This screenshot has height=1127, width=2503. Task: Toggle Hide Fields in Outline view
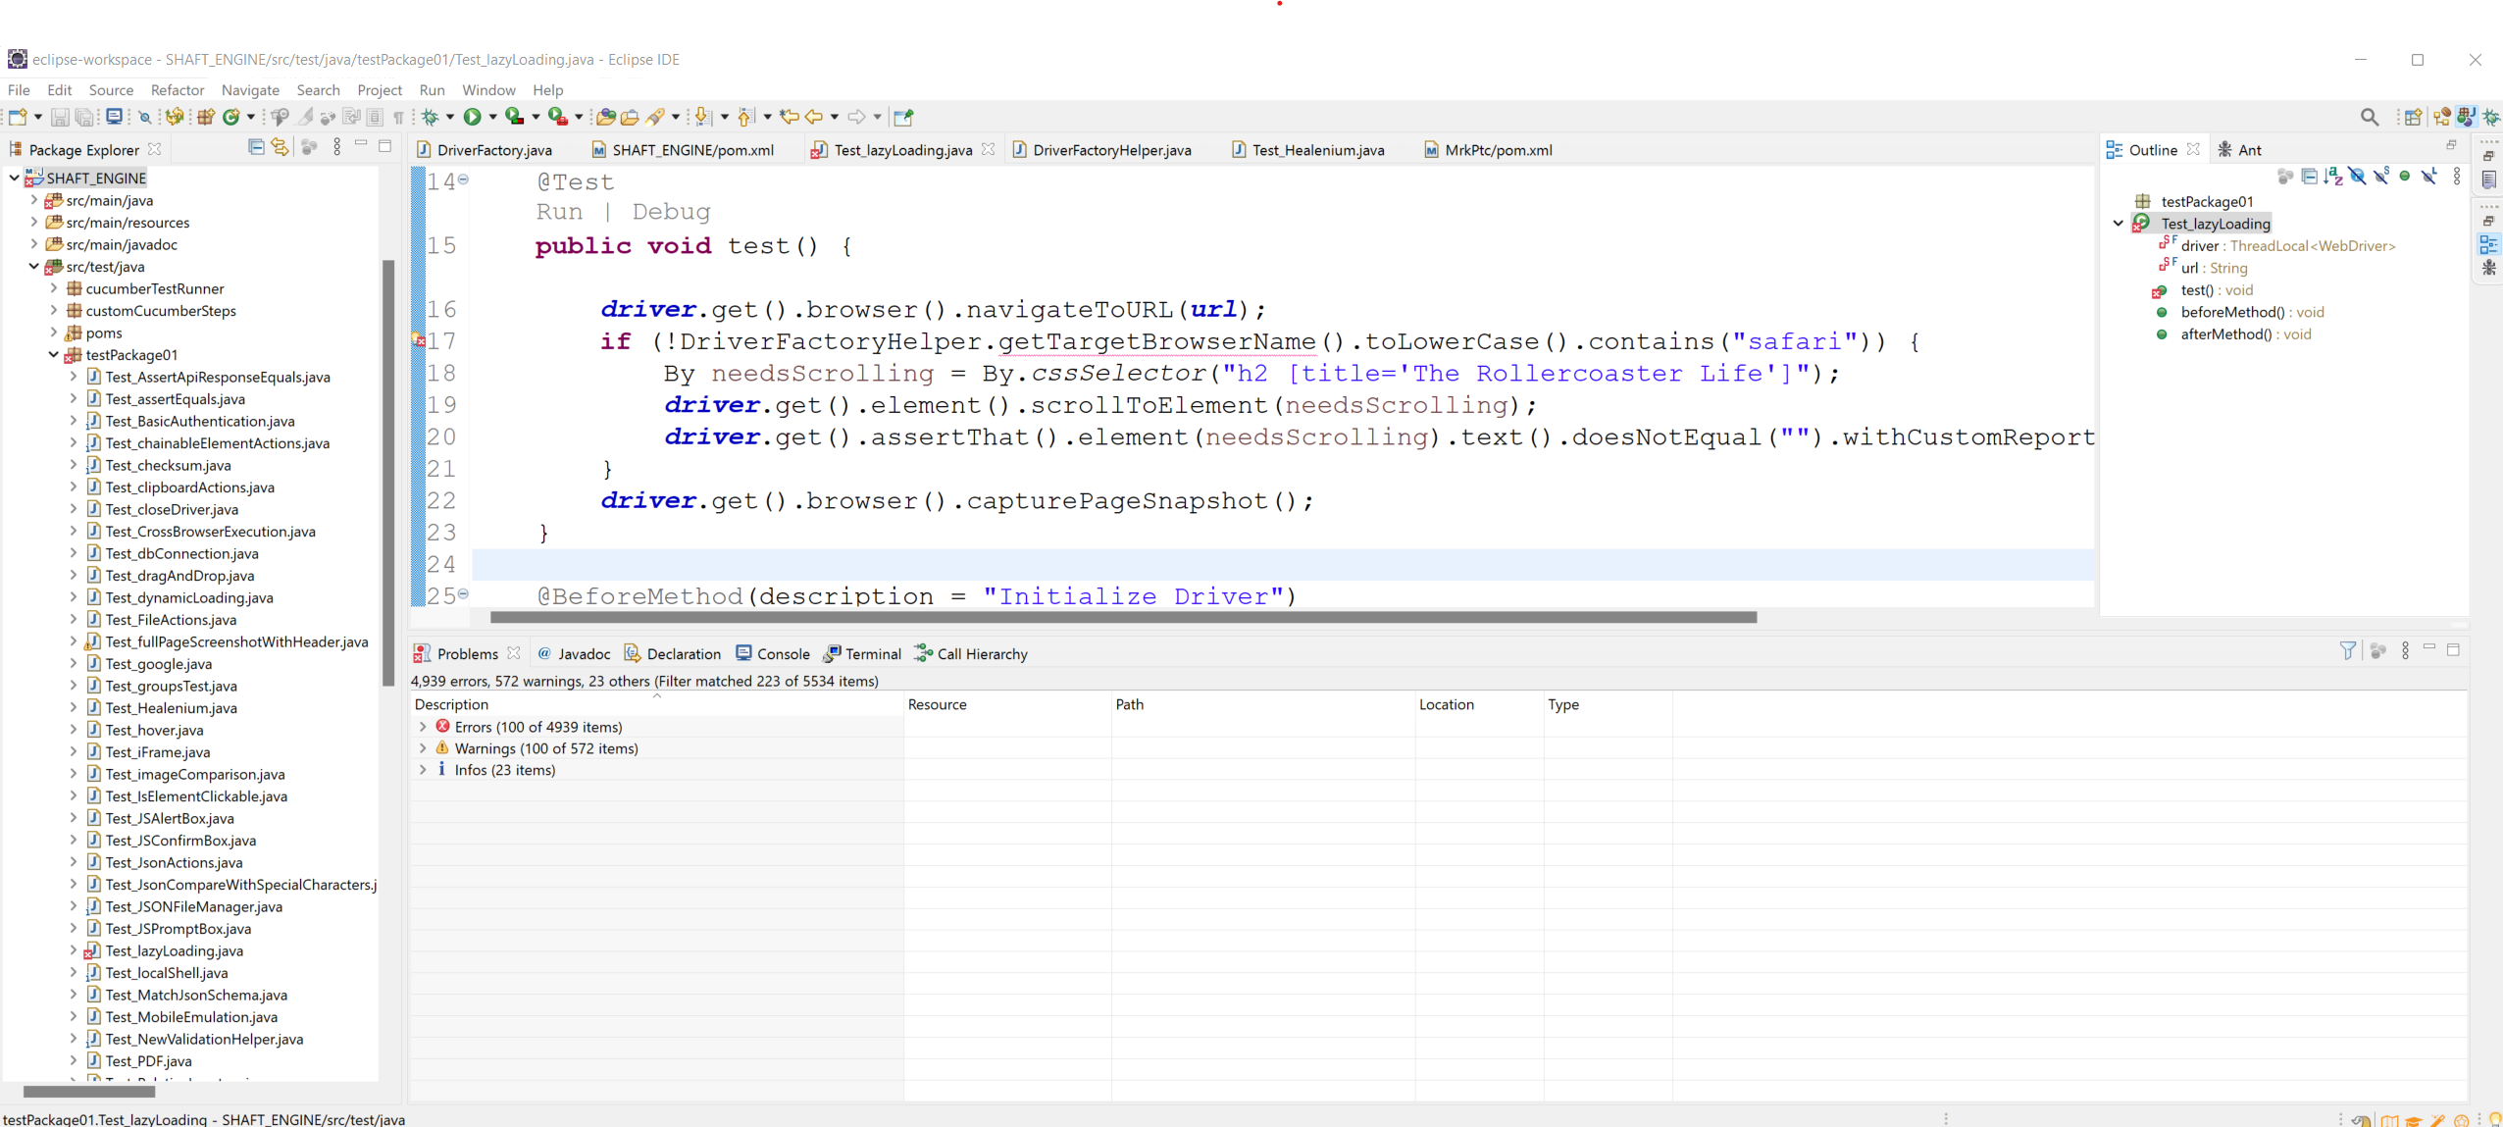[x=2357, y=177]
